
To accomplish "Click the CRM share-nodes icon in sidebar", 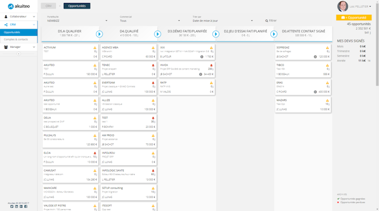I will pyautogui.click(x=6, y=25).
